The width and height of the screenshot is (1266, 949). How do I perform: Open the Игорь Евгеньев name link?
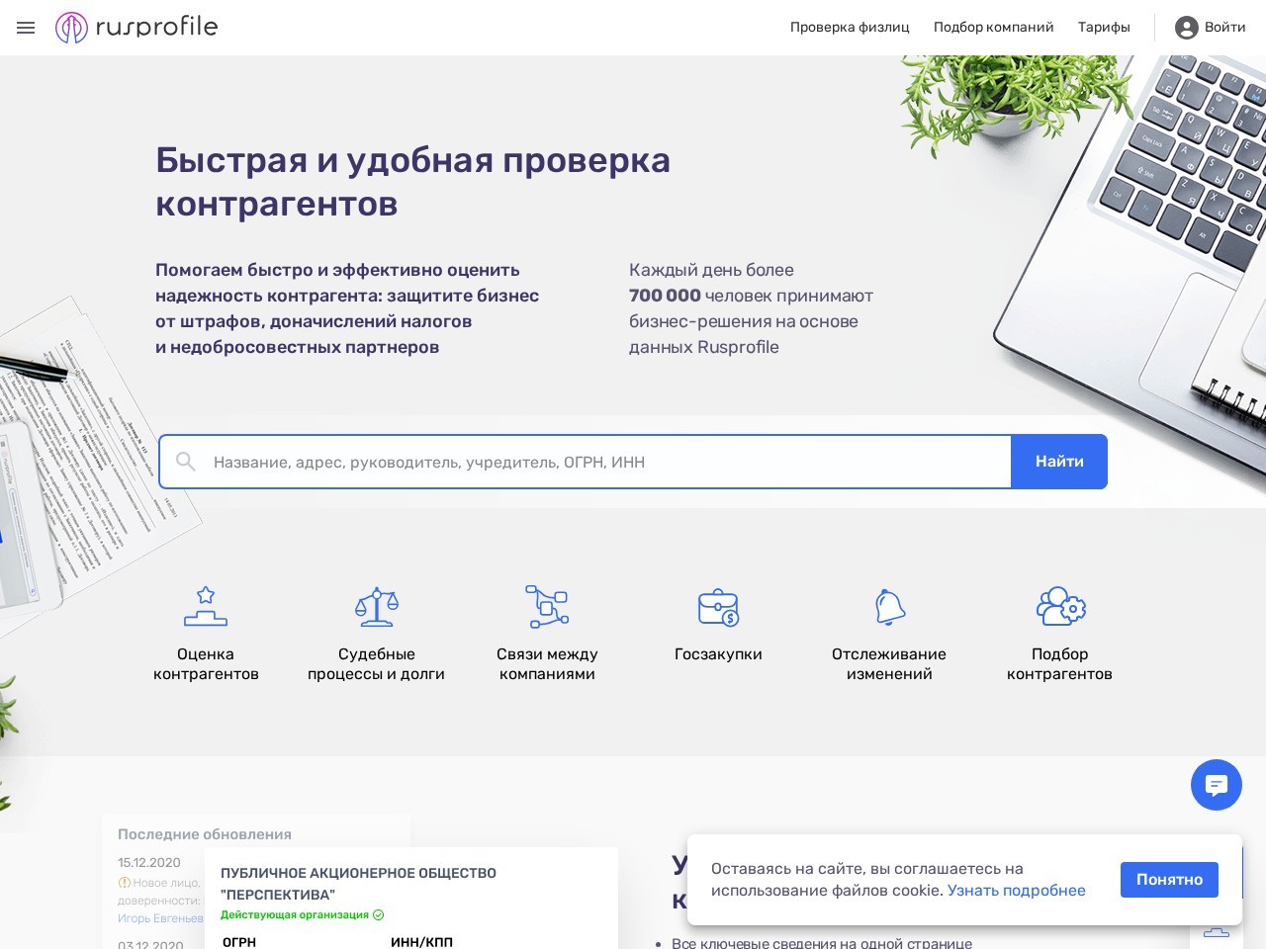(160, 918)
